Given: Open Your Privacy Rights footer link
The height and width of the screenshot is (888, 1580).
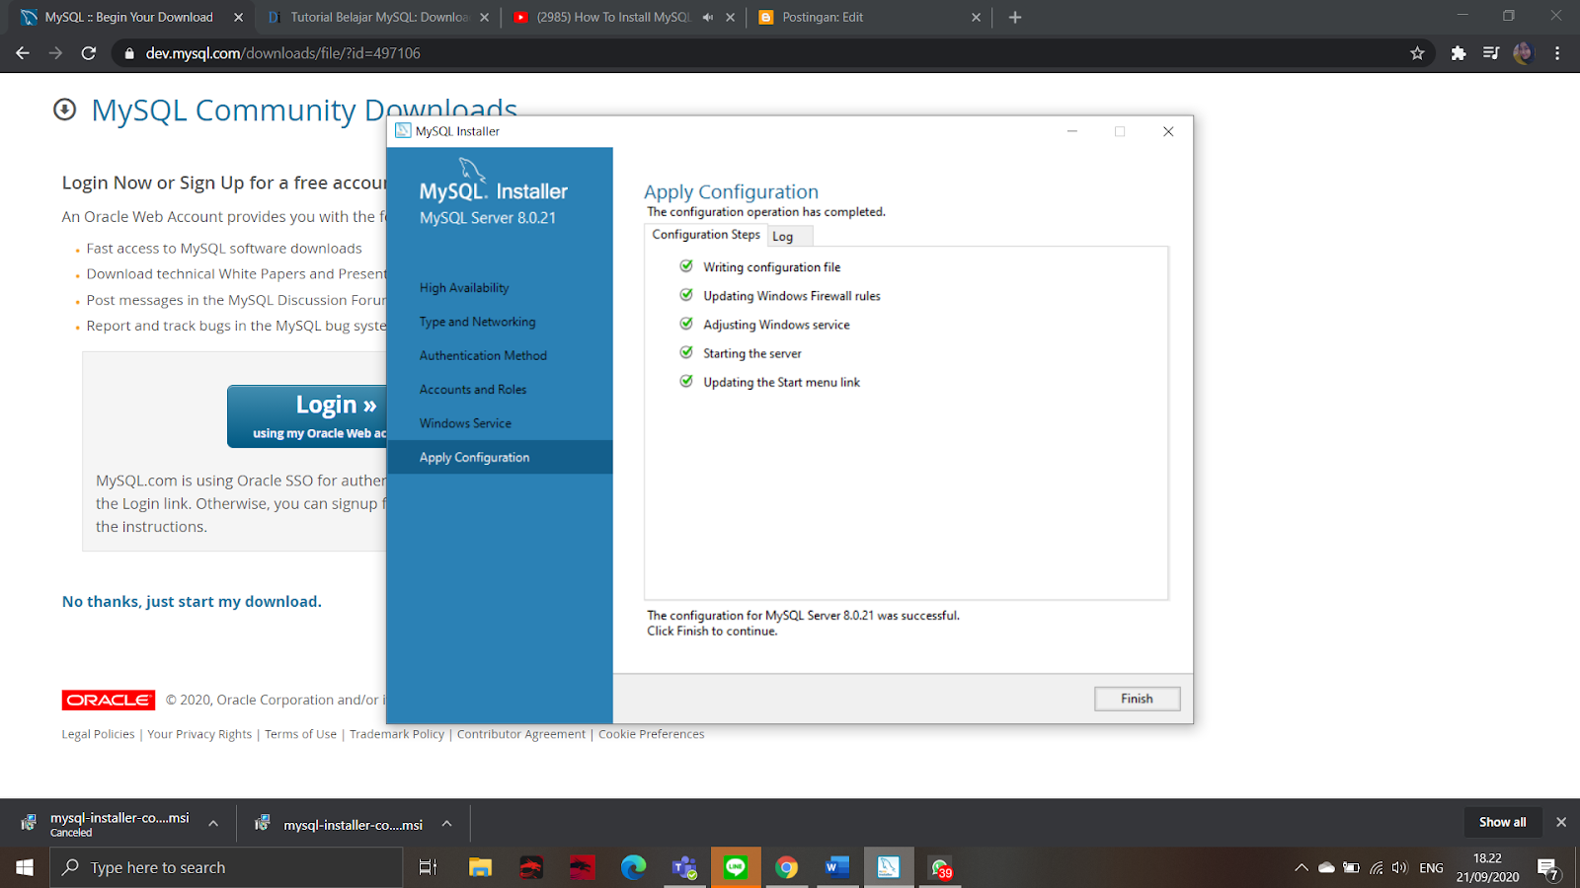Looking at the screenshot, I should click(199, 734).
